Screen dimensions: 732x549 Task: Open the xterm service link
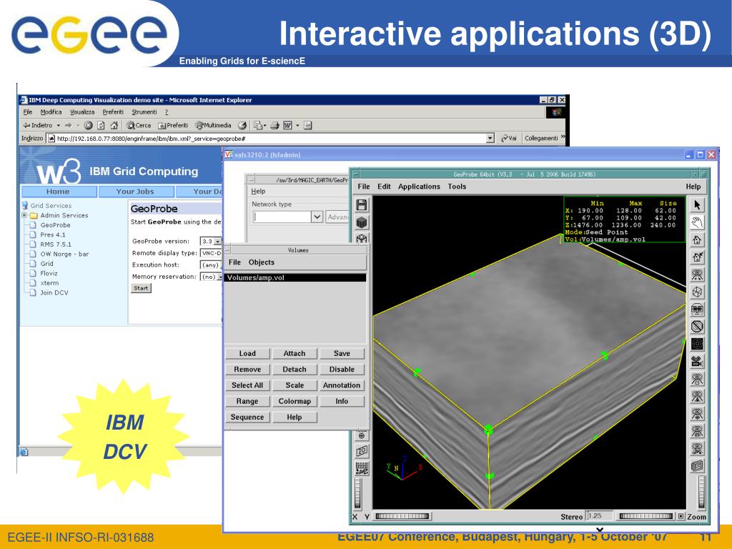click(x=49, y=283)
